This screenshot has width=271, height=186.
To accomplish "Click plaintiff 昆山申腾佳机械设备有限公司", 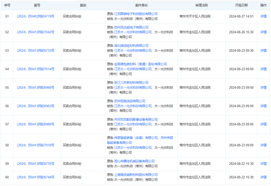I will (x=134, y=161).
